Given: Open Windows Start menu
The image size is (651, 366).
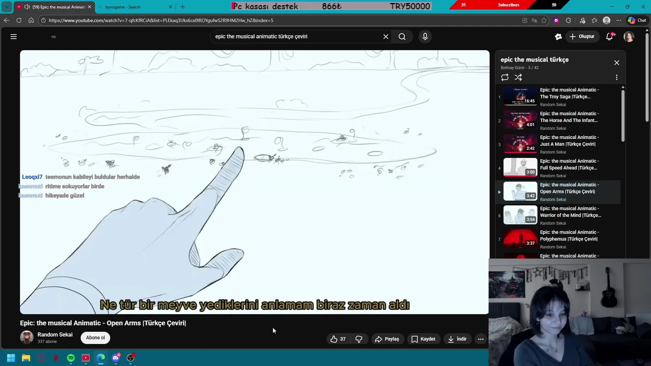Looking at the screenshot, I should [x=11, y=358].
